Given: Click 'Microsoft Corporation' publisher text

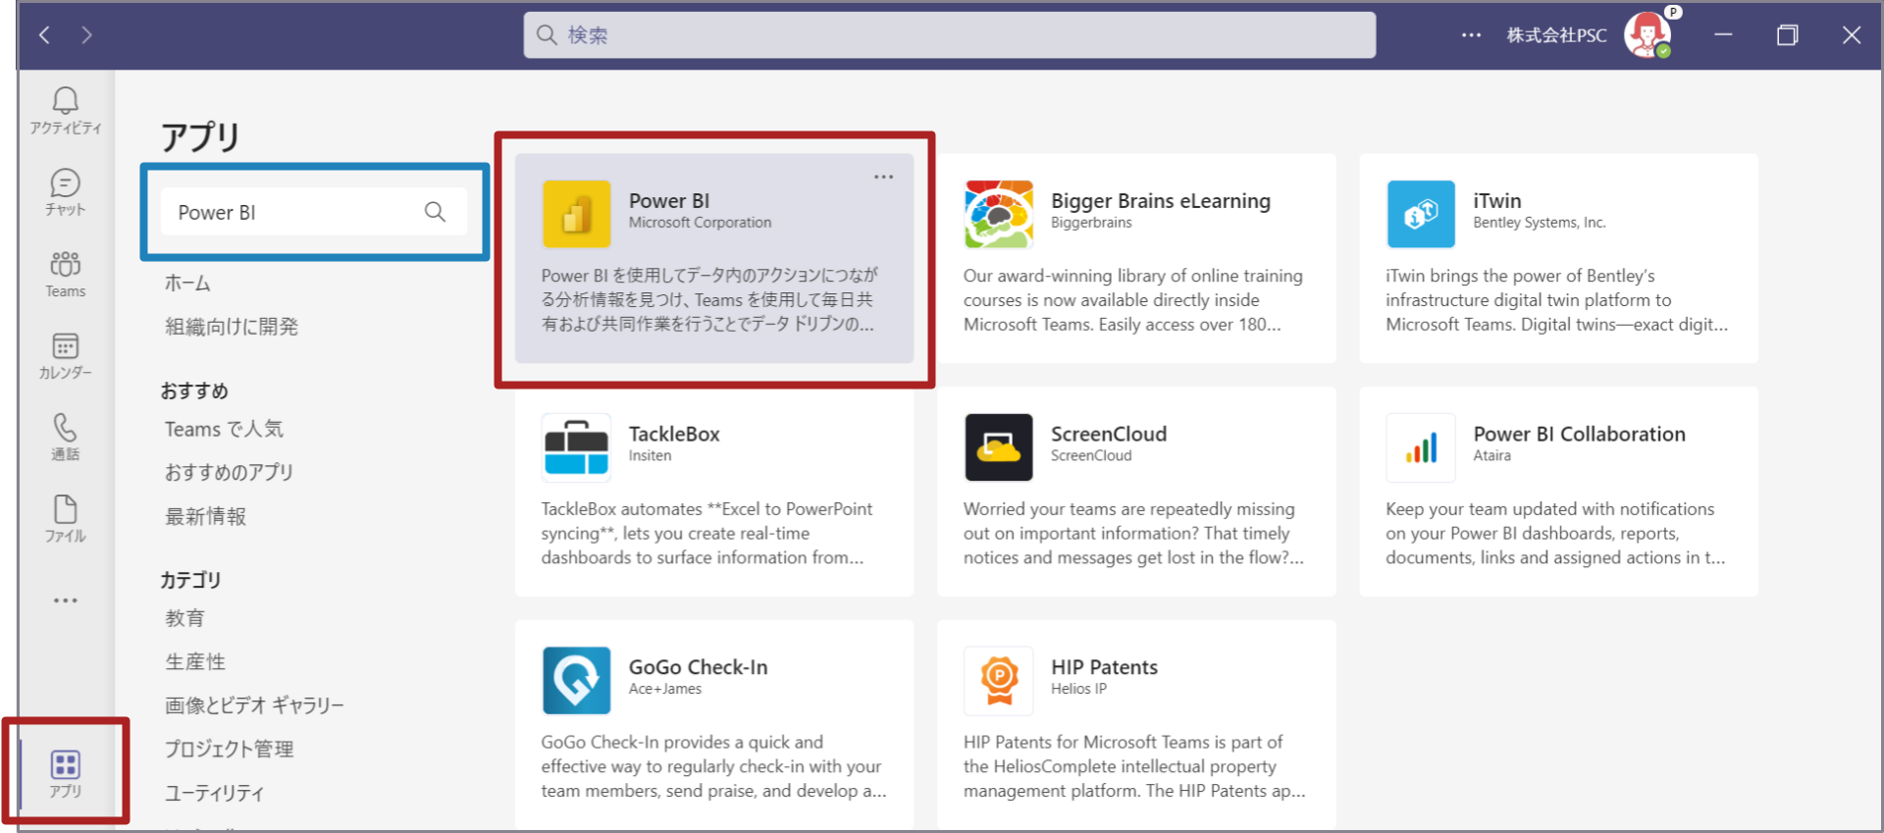Looking at the screenshot, I should 701,223.
